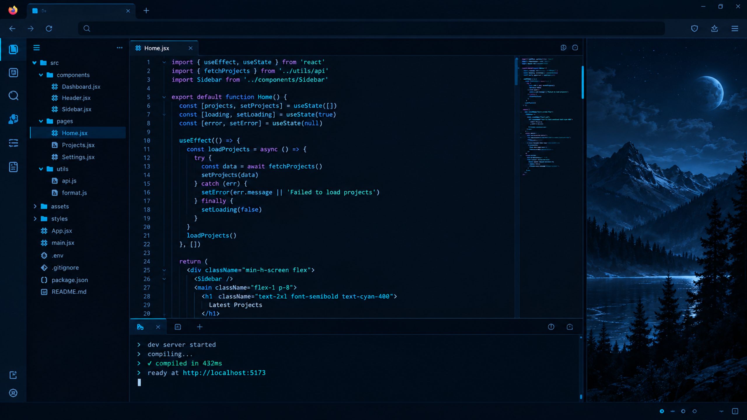The width and height of the screenshot is (747, 420).
Task: Select the first filled page indicator dot
Action: [x=662, y=411]
